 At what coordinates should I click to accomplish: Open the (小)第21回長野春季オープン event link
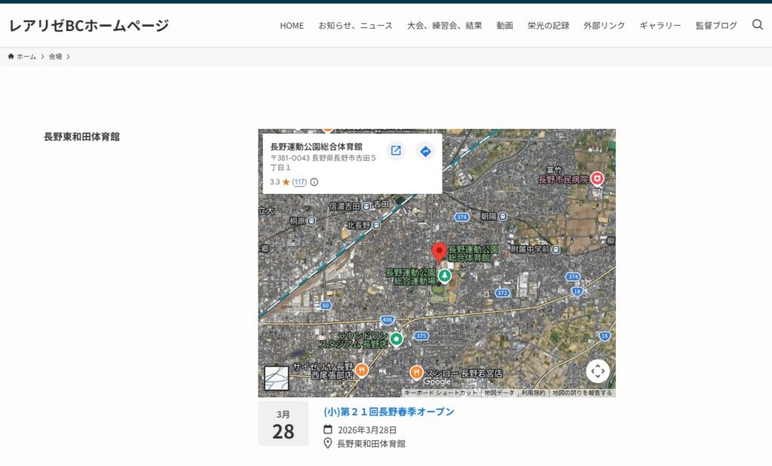[x=389, y=412]
